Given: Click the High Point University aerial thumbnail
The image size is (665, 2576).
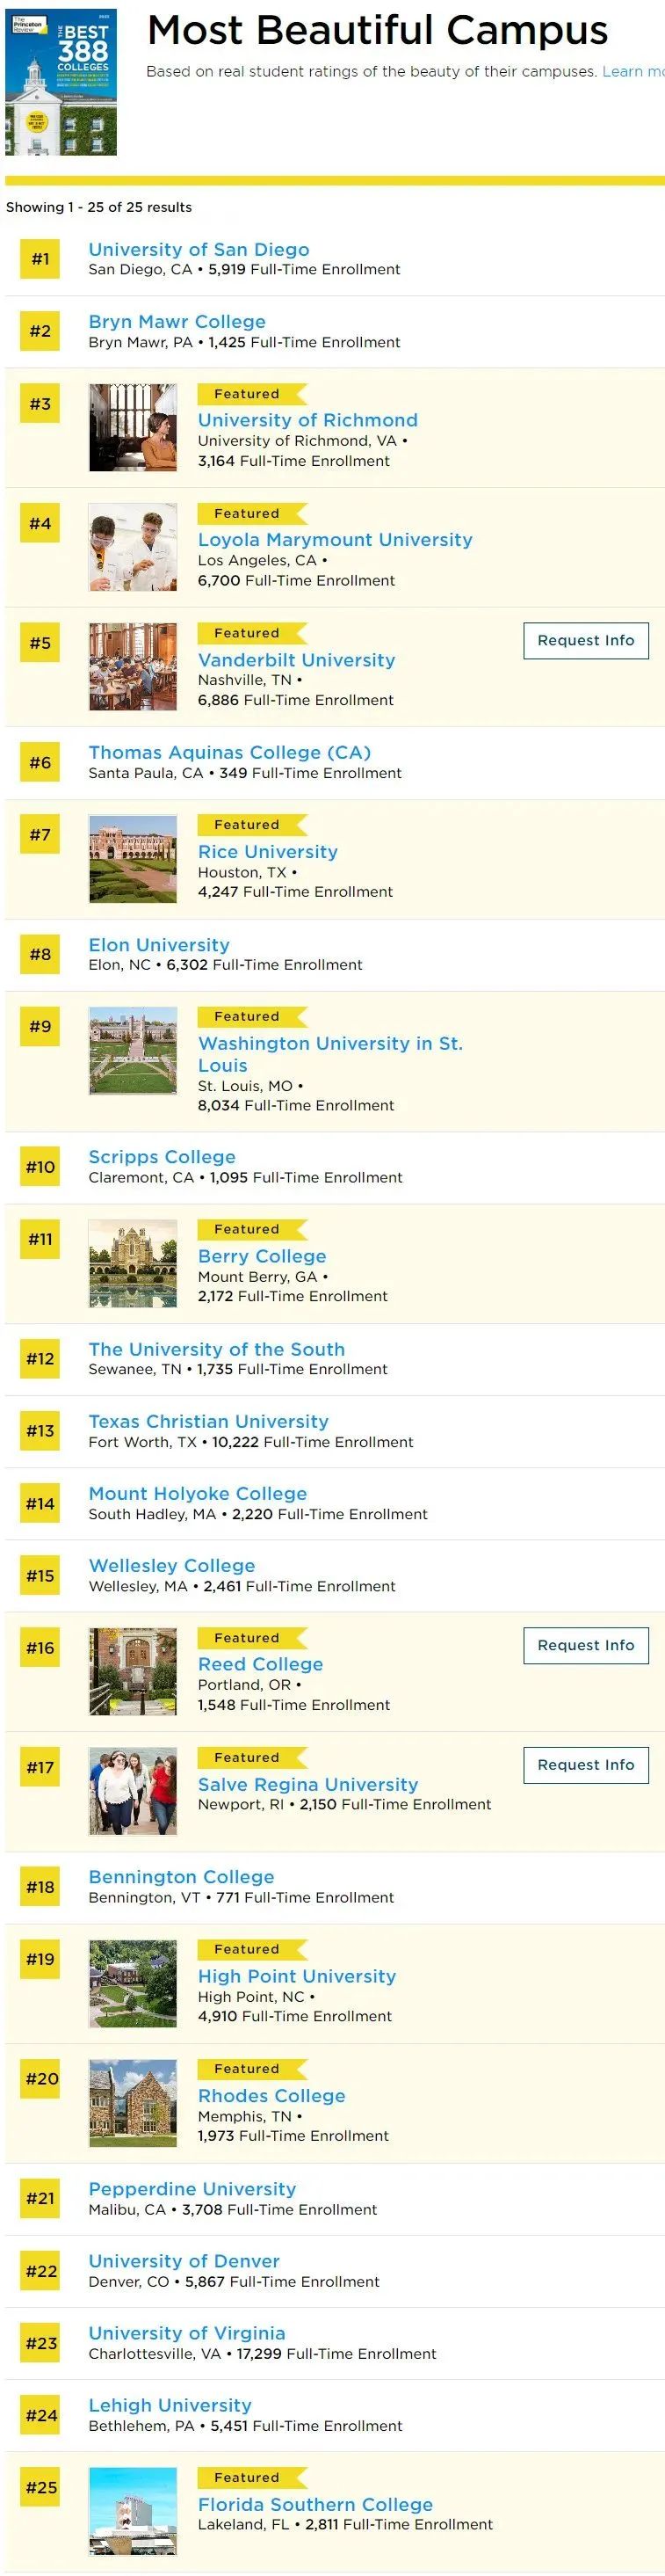Looking at the screenshot, I should coord(133,1983).
